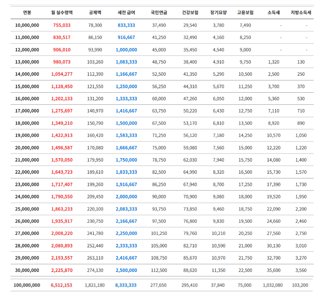Click the 830,517 take-home value
Image resolution: width=320 pixels, height=296 pixels.
(62, 38)
